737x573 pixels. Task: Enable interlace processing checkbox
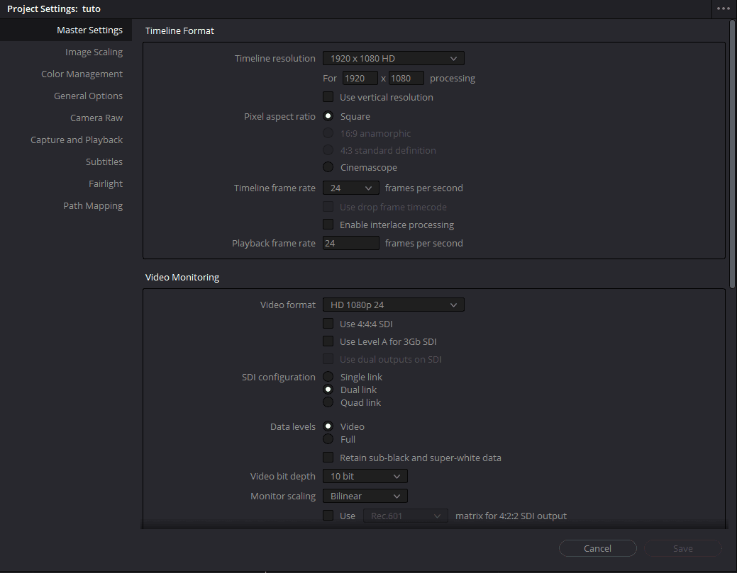[x=328, y=225]
